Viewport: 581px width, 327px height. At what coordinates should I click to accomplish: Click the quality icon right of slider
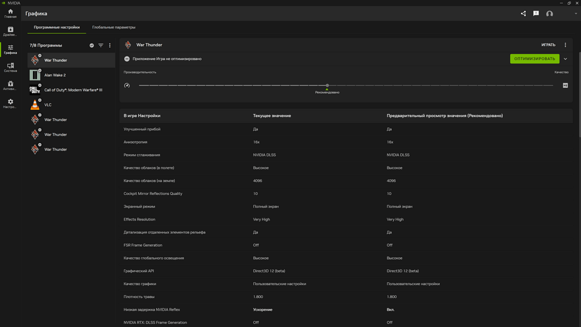565,86
